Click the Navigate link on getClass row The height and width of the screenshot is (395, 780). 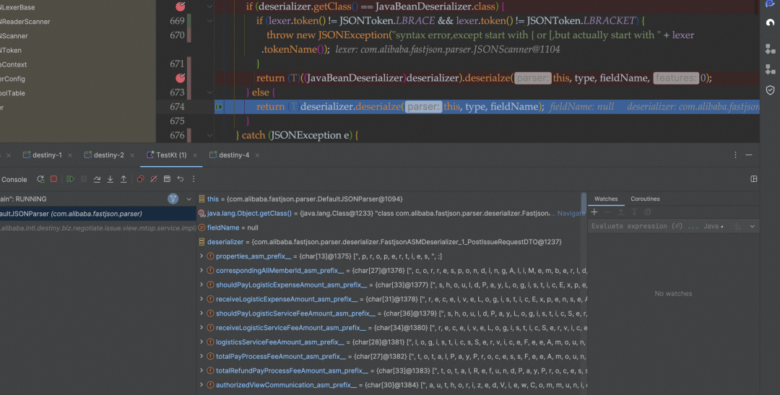point(570,214)
